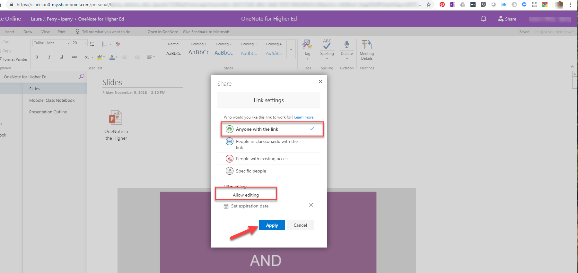This screenshot has height=273, width=578.
Task: Search the notebook with magnifier icon
Action: pyautogui.click(x=82, y=76)
